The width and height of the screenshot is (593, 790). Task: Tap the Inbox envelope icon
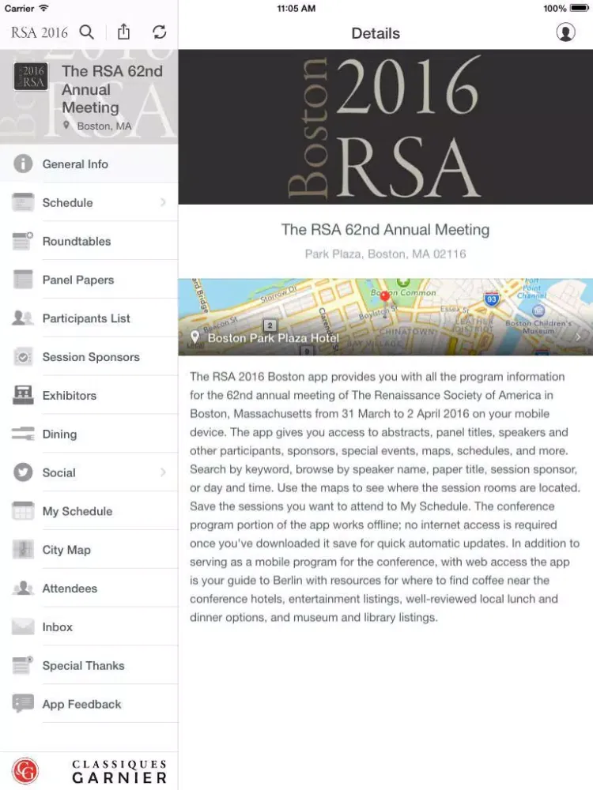click(x=23, y=627)
